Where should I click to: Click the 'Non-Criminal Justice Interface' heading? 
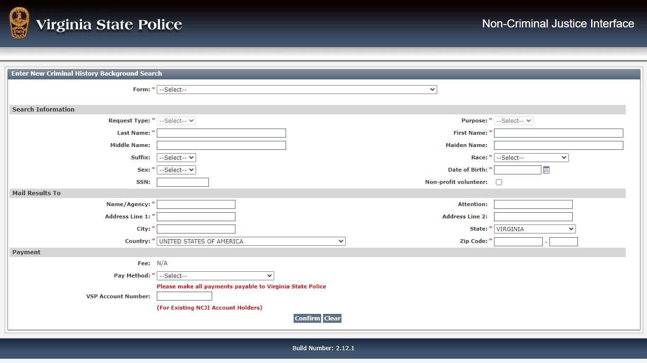pos(558,24)
